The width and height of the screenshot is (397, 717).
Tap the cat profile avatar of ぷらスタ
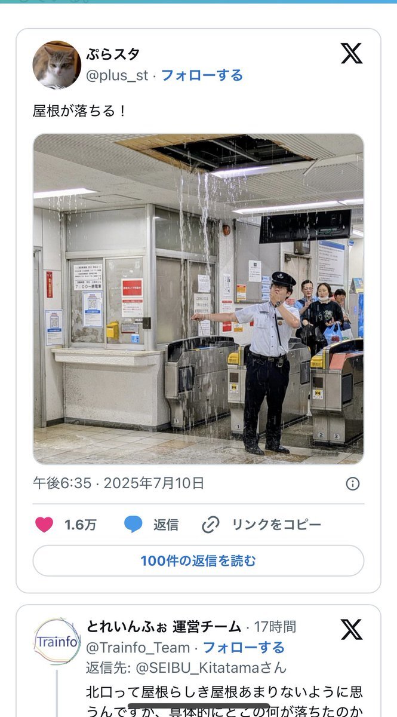coord(57,65)
